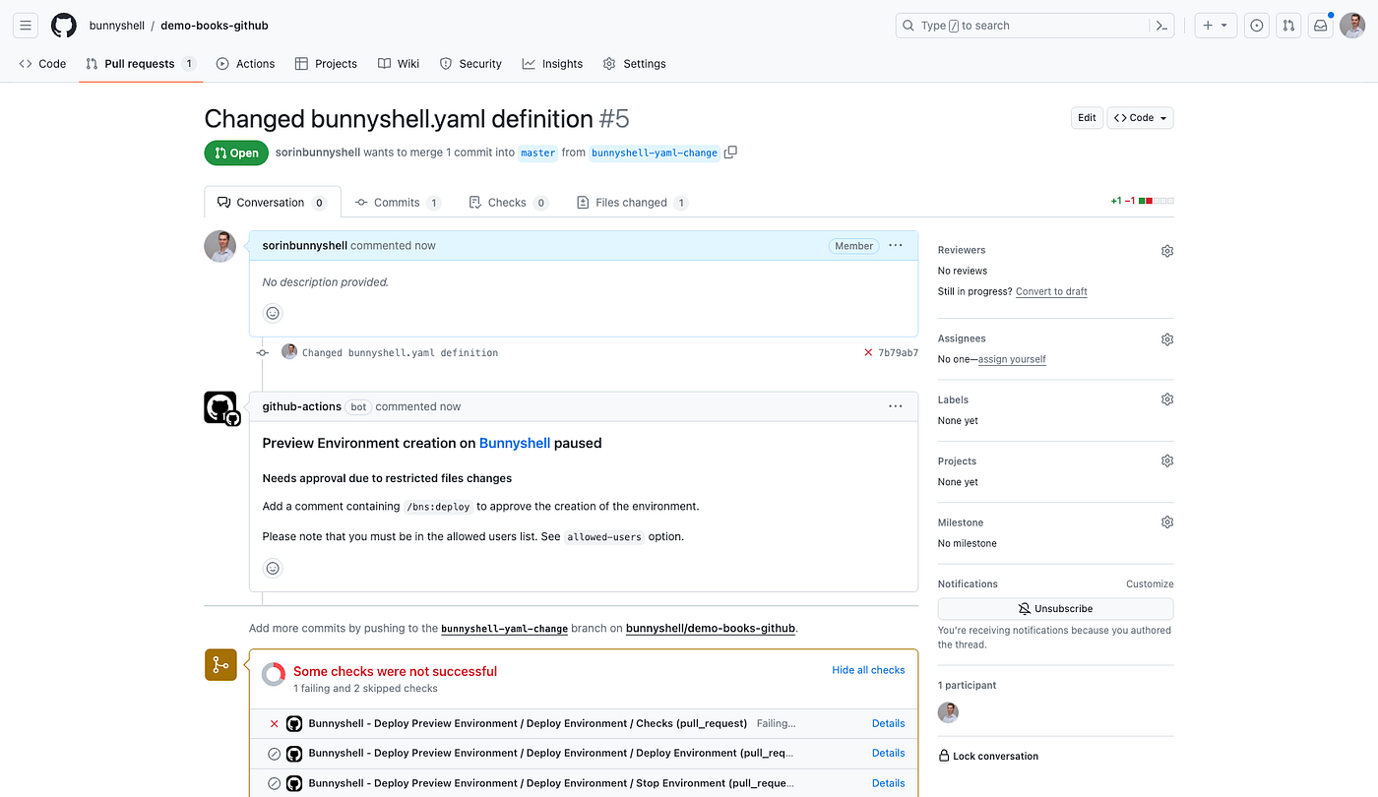Image resolution: width=1378 pixels, height=797 pixels.
Task: Open Details for Stop Environment check
Action: (x=888, y=783)
